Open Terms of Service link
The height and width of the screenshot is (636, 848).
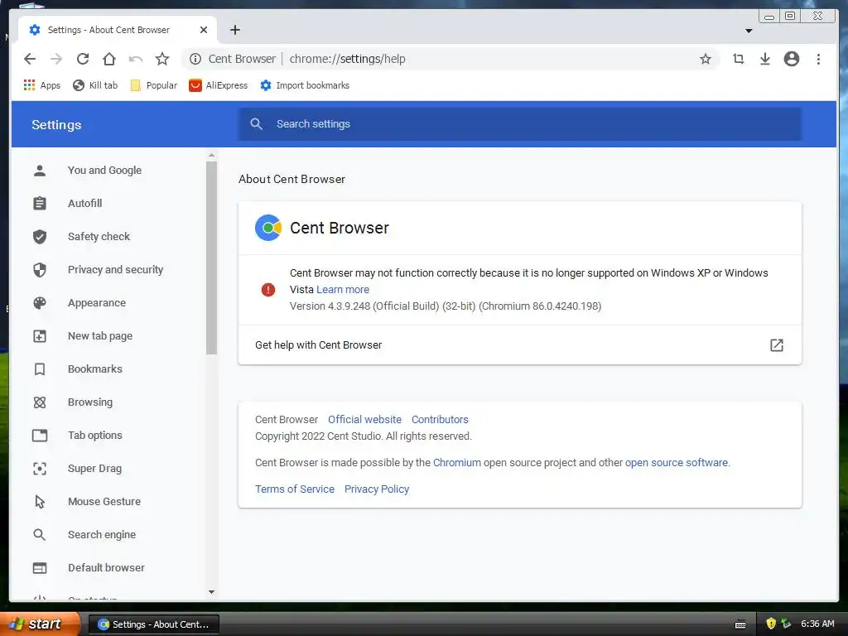pyautogui.click(x=295, y=489)
